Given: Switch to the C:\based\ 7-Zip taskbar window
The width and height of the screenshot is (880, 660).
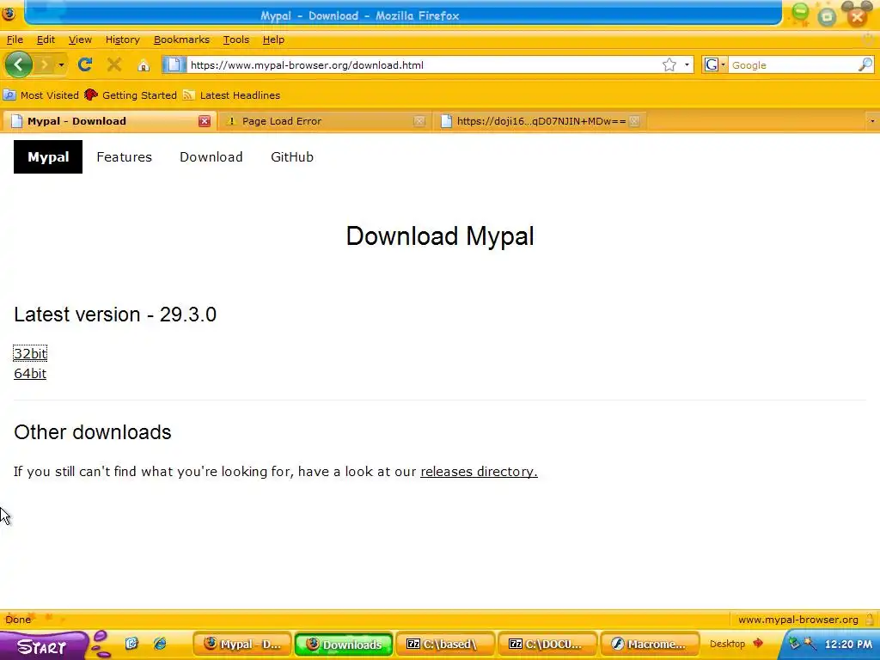Looking at the screenshot, I should (445, 645).
